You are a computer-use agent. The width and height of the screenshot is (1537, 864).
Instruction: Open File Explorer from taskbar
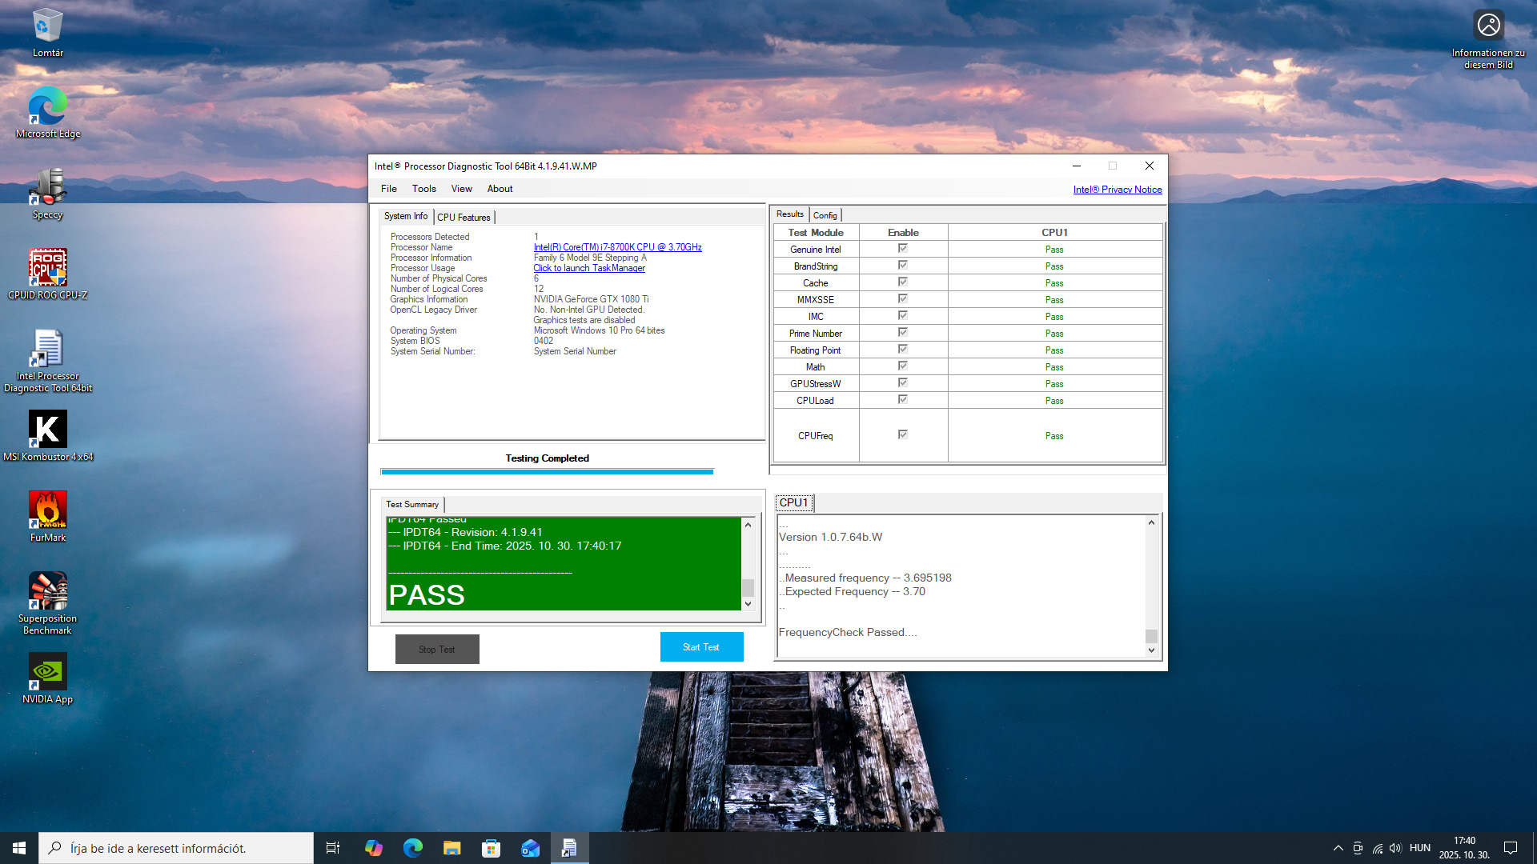point(451,848)
